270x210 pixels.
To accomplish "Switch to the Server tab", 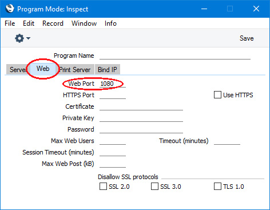I will click(x=18, y=70).
